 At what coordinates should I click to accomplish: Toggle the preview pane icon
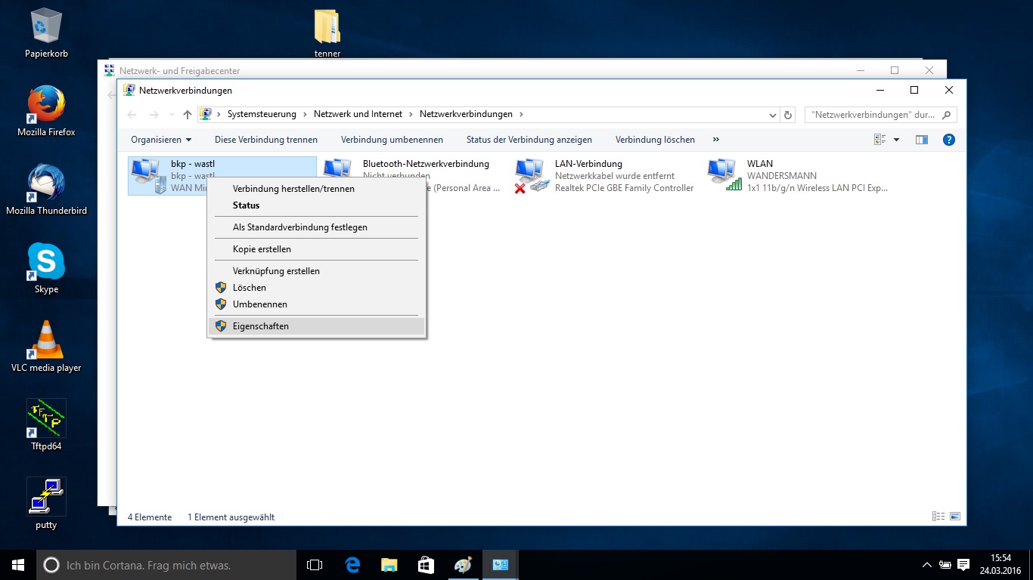[x=921, y=140]
